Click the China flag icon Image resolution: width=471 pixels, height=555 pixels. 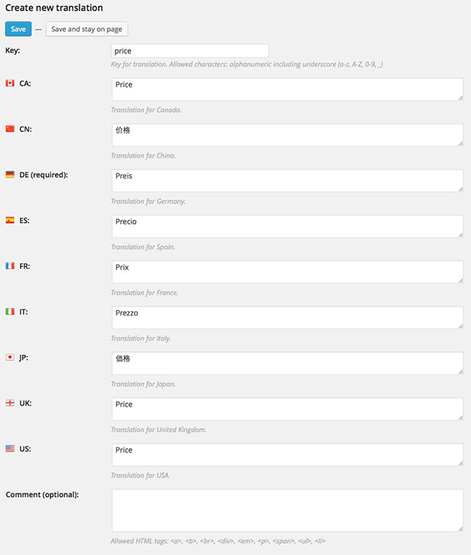coord(10,129)
